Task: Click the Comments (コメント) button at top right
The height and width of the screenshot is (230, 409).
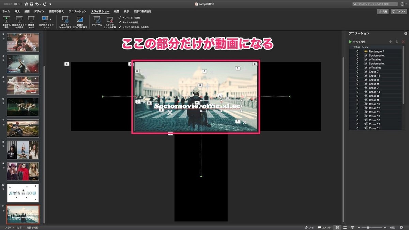Action: click(398, 11)
